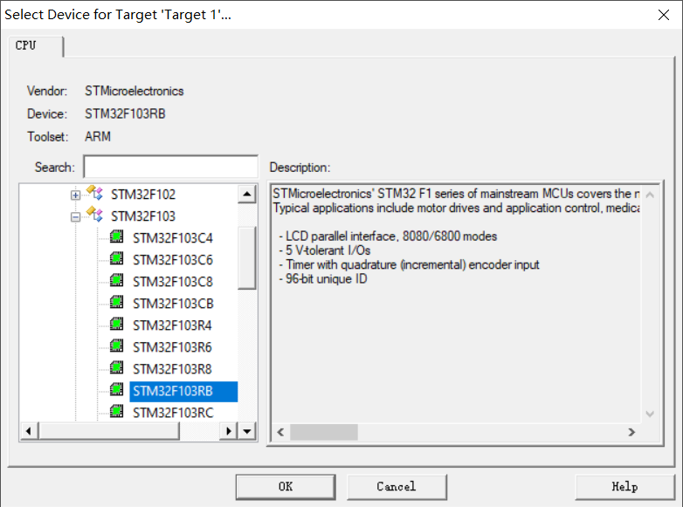The image size is (683, 507).
Task: Click the device list's horizontal right arrow
Action: pyautogui.click(x=228, y=431)
